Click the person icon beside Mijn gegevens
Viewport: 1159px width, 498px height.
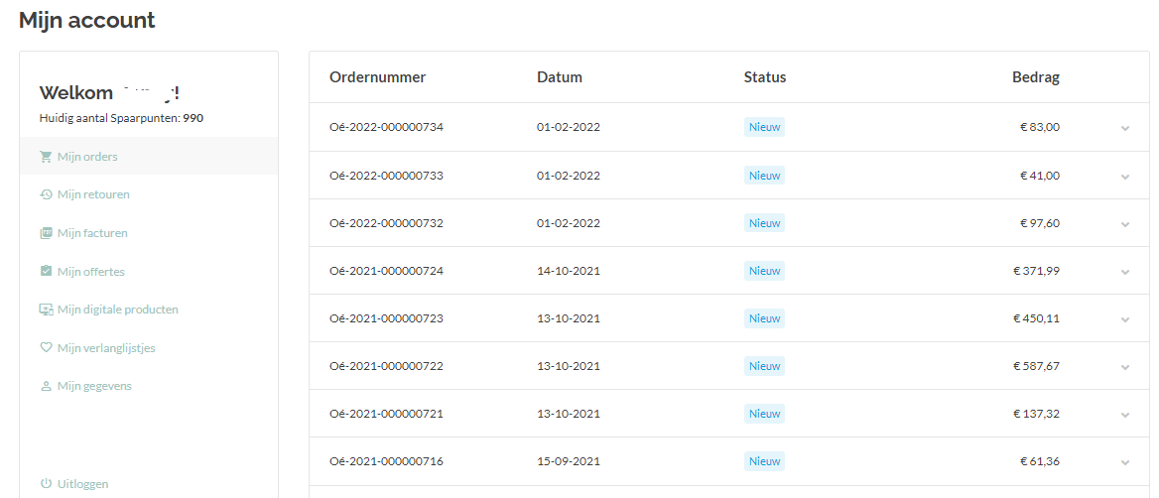click(46, 386)
